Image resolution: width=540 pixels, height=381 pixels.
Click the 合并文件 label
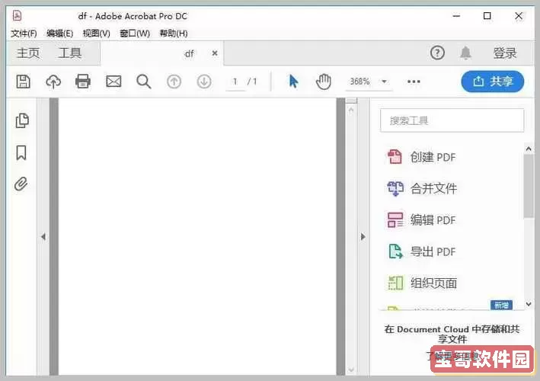[x=433, y=188]
